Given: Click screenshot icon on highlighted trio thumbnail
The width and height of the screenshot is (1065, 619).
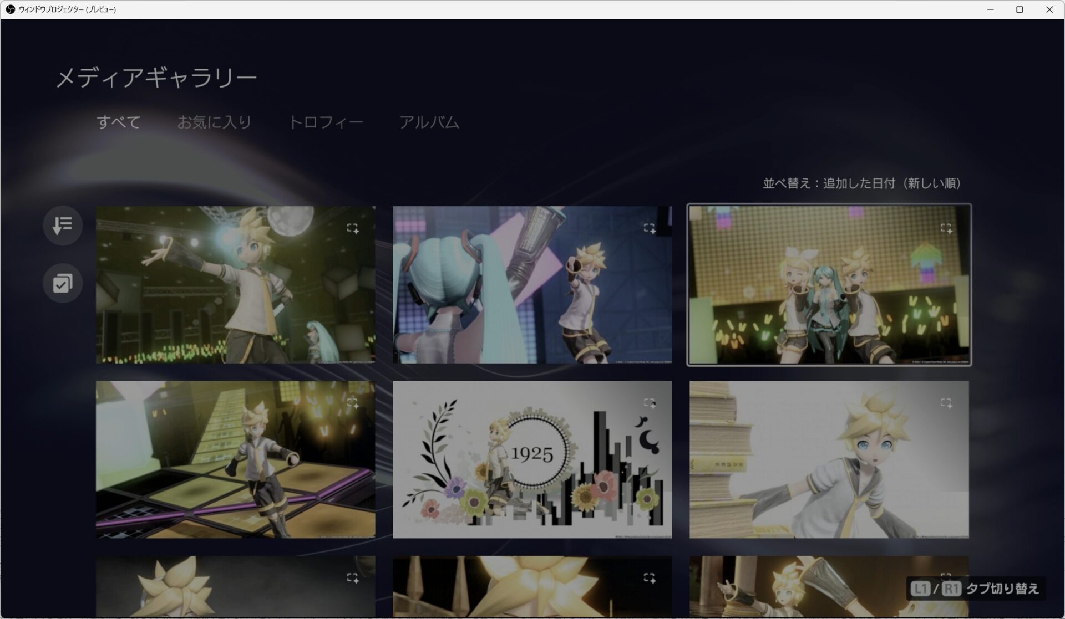Looking at the screenshot, I should pyautogui.click(x=946, y=228).
